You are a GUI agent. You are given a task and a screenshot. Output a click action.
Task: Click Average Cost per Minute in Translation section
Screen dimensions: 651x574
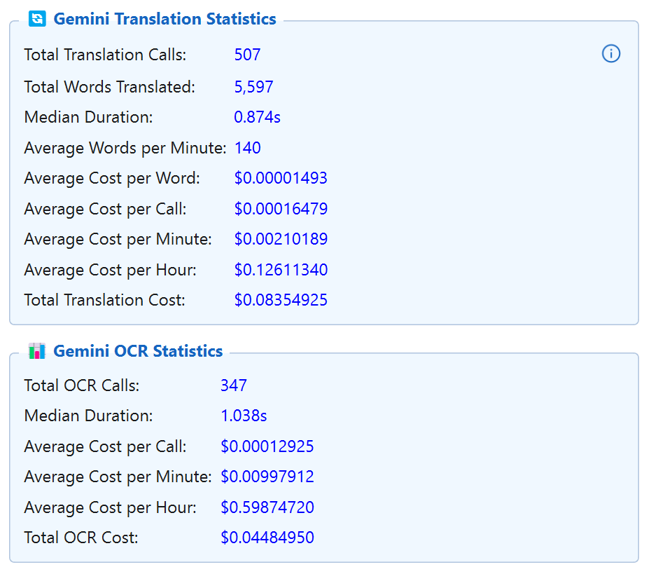(118, 240)
